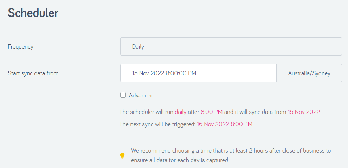This screenshot has height=168, width=348.
Task: Click the Scheduler page heading
Action: click(33, 13)
